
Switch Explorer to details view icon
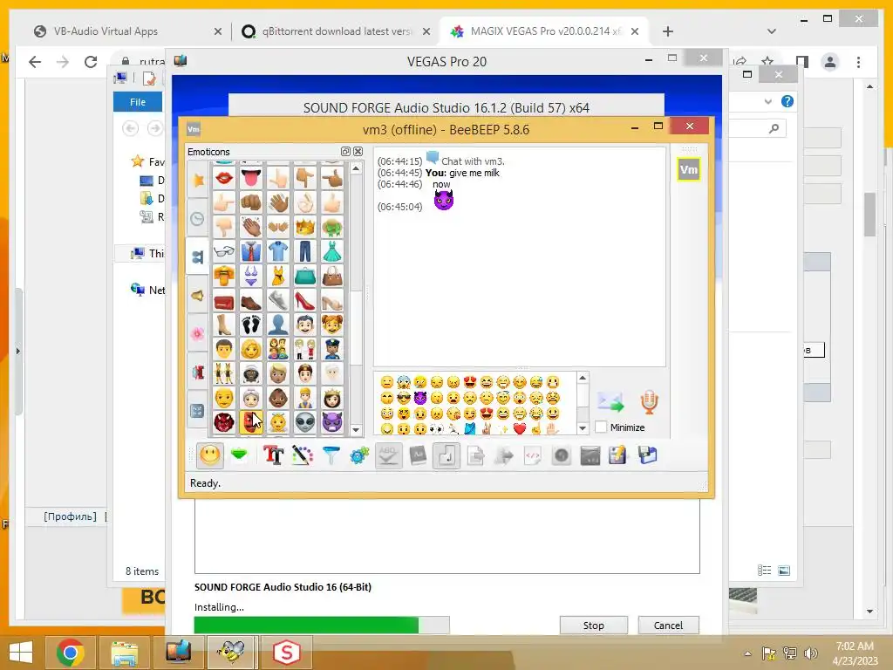coord(764,571)
